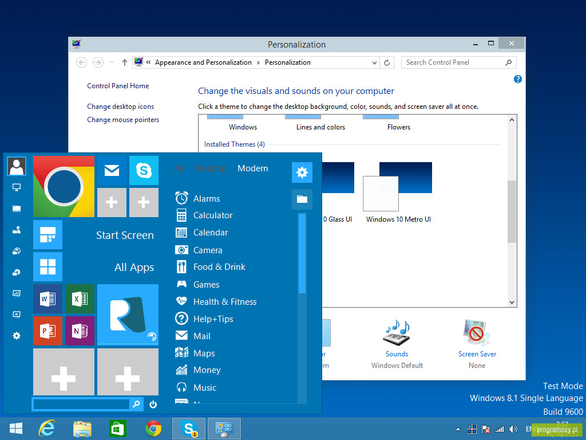Click the Windows Start button on the taskbar

15,429
